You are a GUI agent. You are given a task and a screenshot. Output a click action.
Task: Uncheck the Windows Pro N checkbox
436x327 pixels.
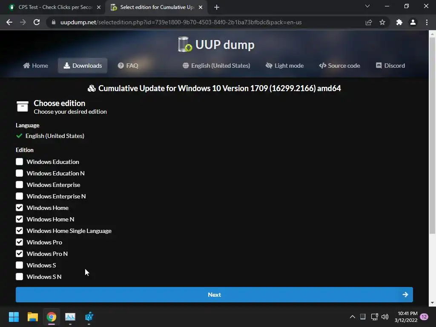[19, 254]
